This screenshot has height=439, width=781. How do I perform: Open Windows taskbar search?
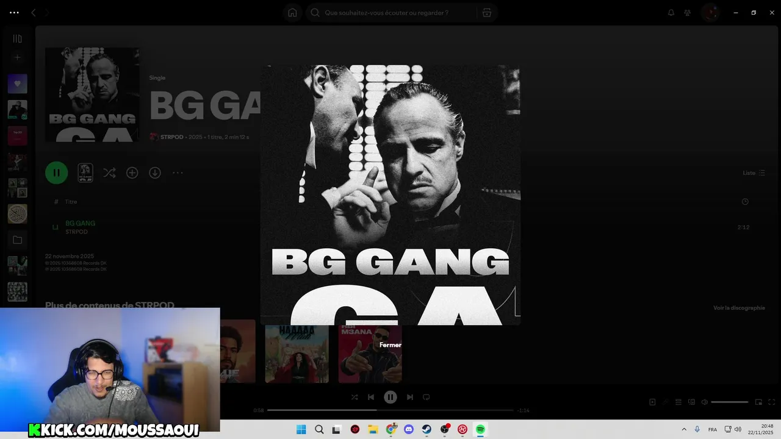(x=319, y=430)
